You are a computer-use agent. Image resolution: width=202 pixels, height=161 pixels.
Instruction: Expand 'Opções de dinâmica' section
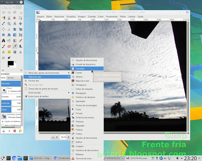point(3,121)
